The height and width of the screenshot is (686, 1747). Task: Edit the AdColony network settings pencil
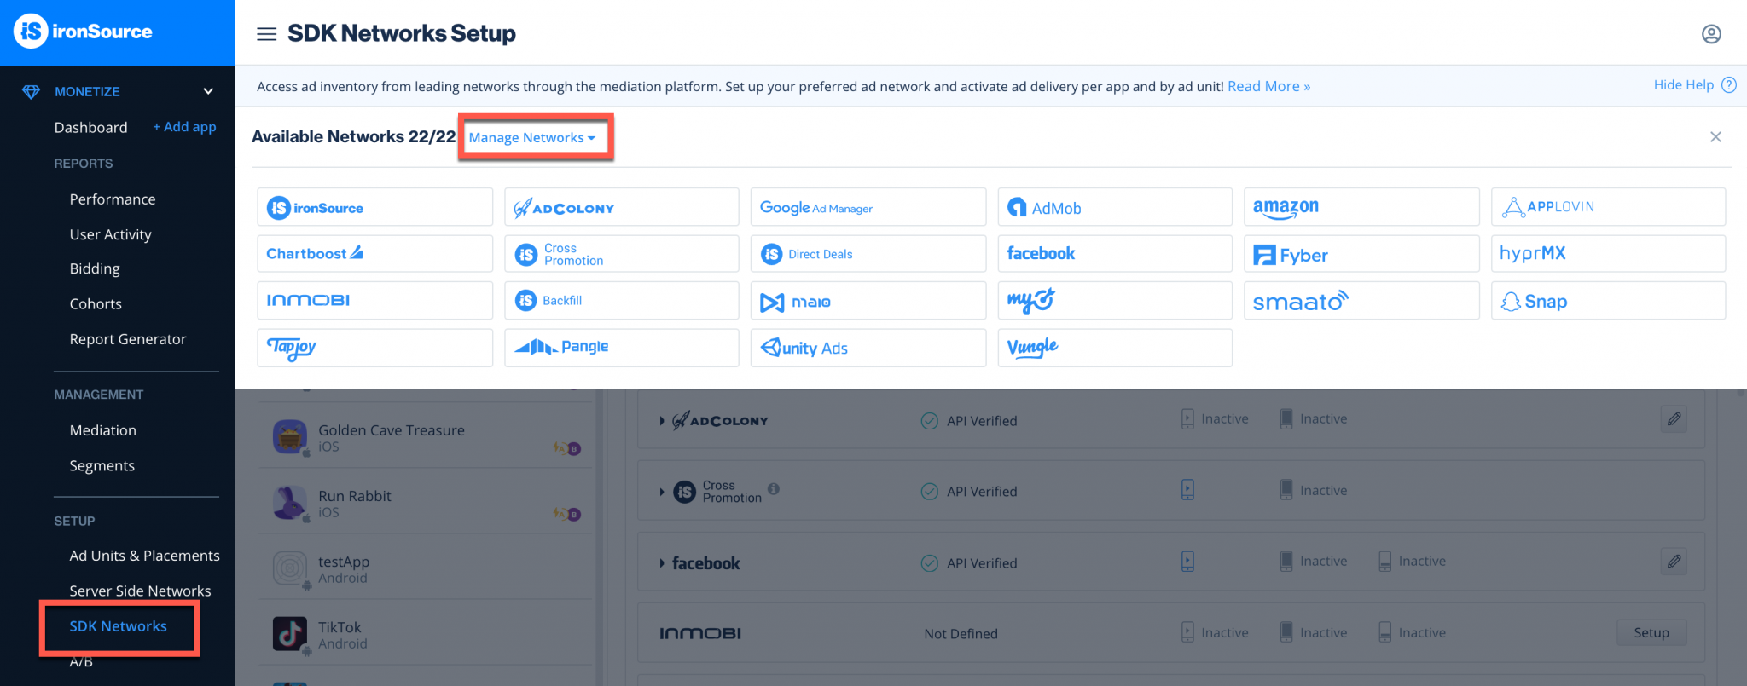click(1674, 418)
